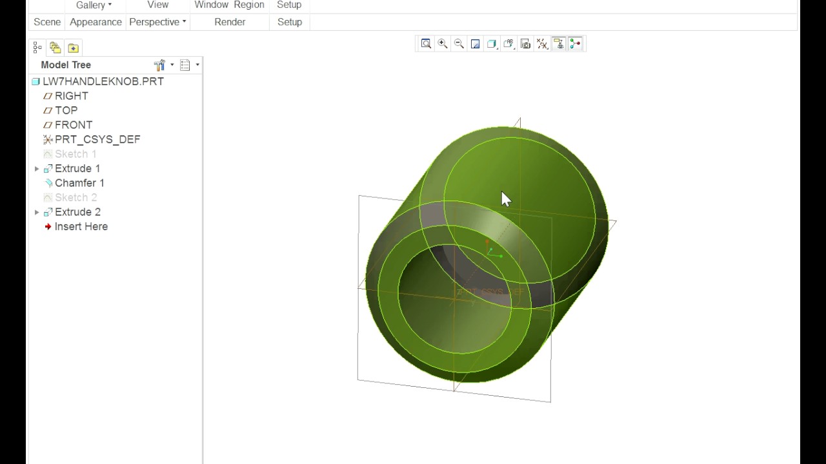826x464 pixels.
Task: Click the Zoom Out magnifier icon
Action: coord(459,44)
